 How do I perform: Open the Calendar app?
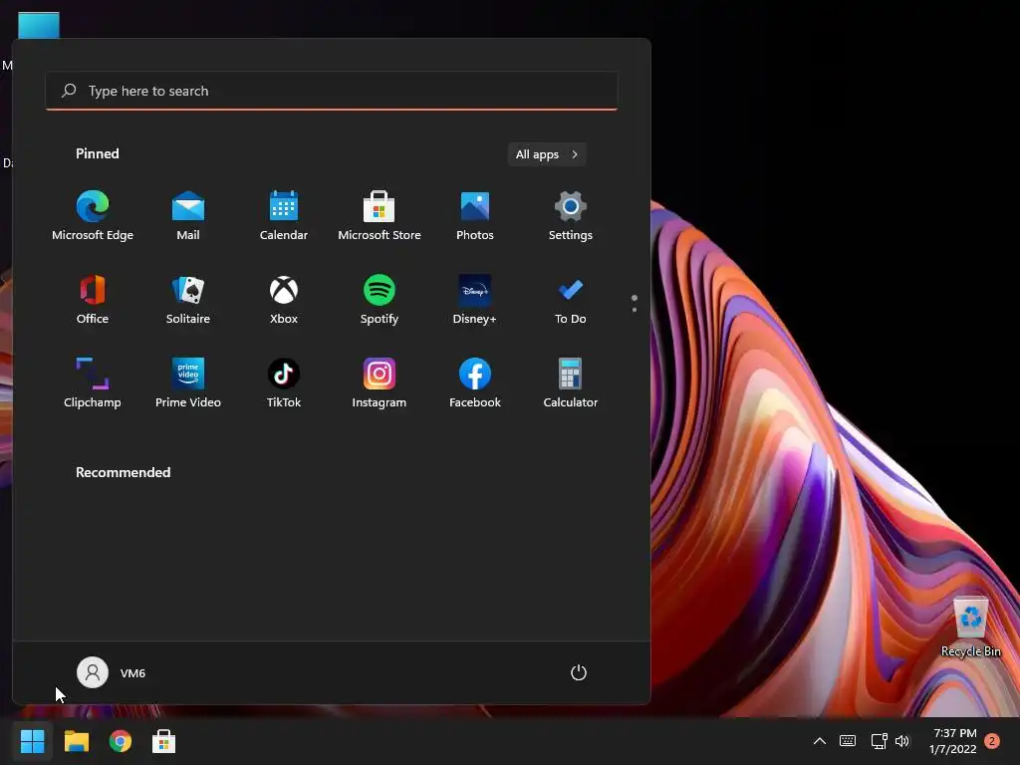pos(284,216)
